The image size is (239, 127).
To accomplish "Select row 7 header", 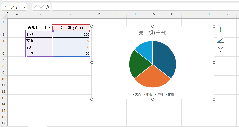I will pos(3,60).
